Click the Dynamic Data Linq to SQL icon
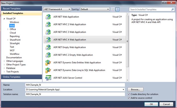This screenshot has width=177, height=108. 48,70
